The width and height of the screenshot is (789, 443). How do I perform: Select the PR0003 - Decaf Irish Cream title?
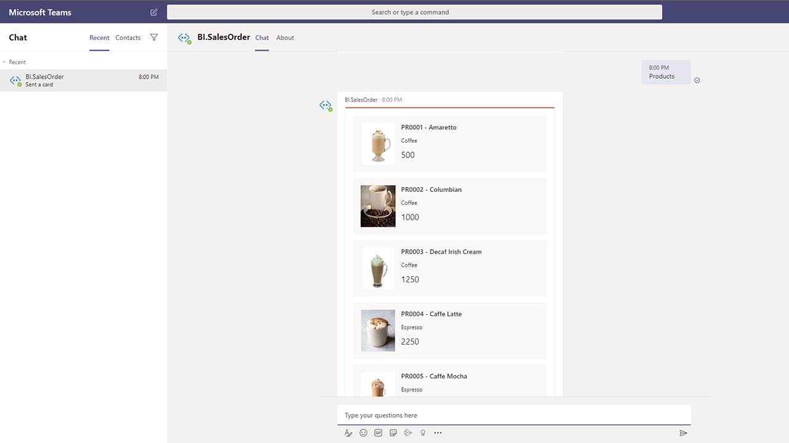(441, 252)
